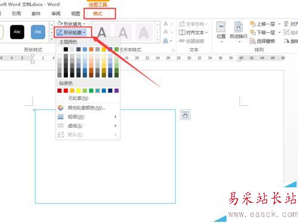Click the line Weight (粗细) icon in menu

60,117
